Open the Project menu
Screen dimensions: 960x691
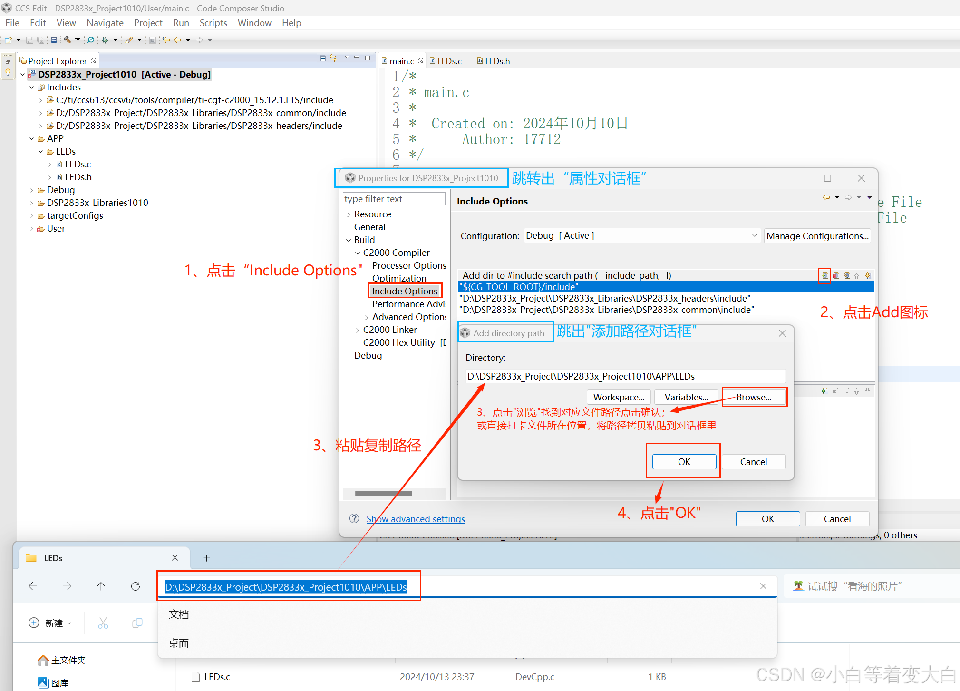click(148, 23)
